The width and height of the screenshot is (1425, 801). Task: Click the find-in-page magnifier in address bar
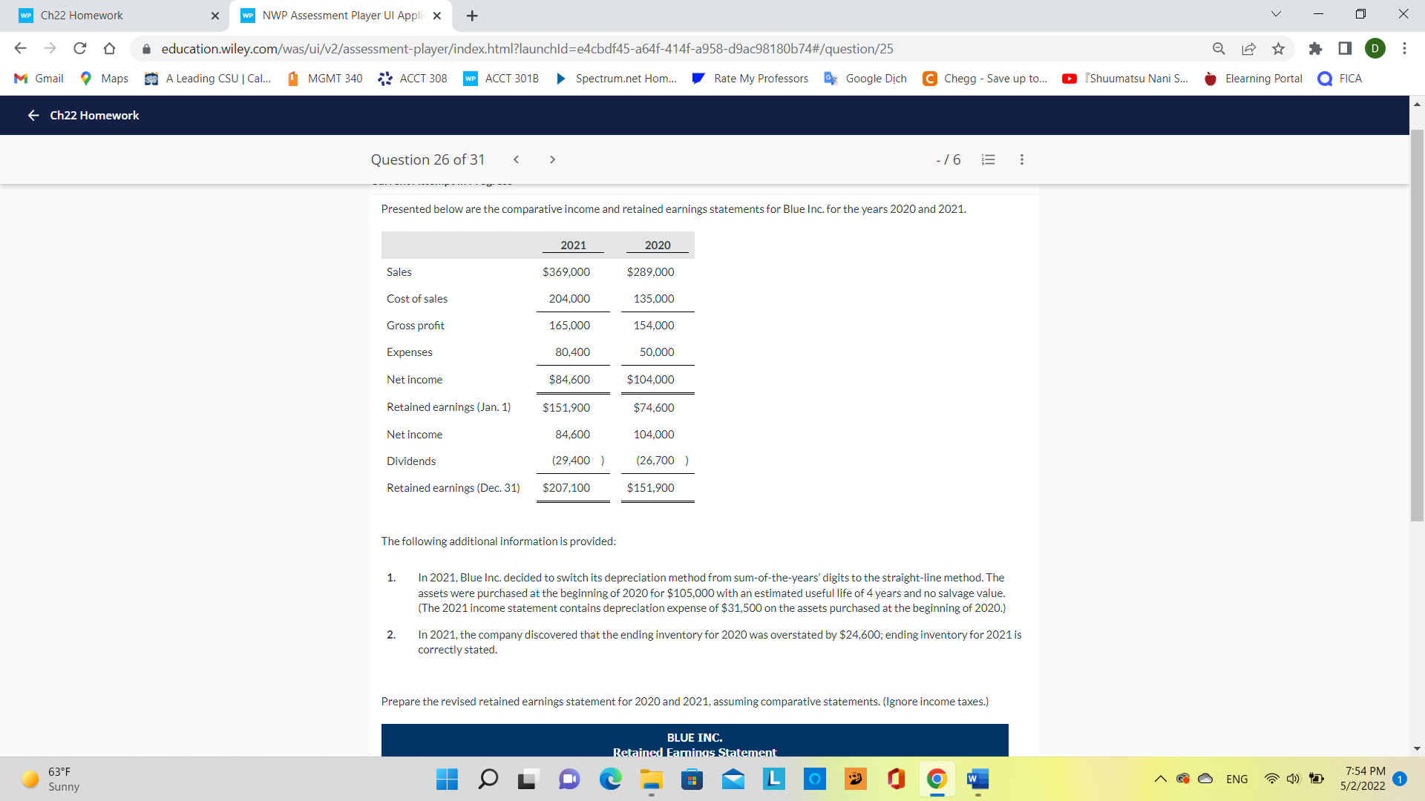pyautogui.click(x=1218, y=48)
